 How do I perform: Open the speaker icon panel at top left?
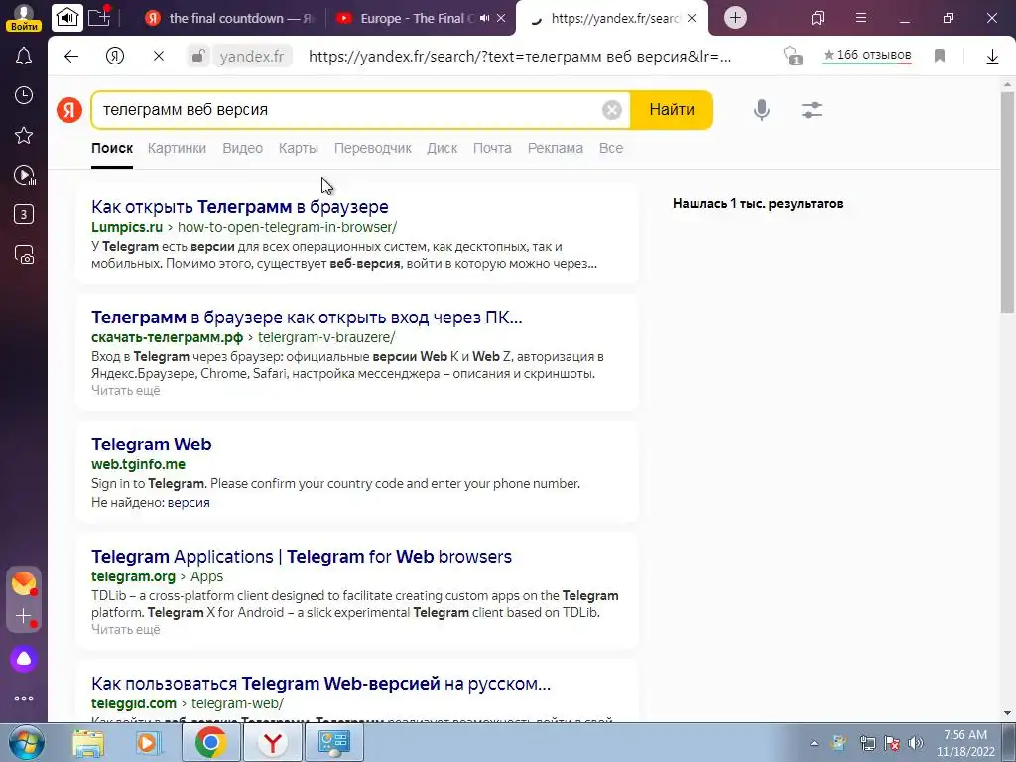67,18
